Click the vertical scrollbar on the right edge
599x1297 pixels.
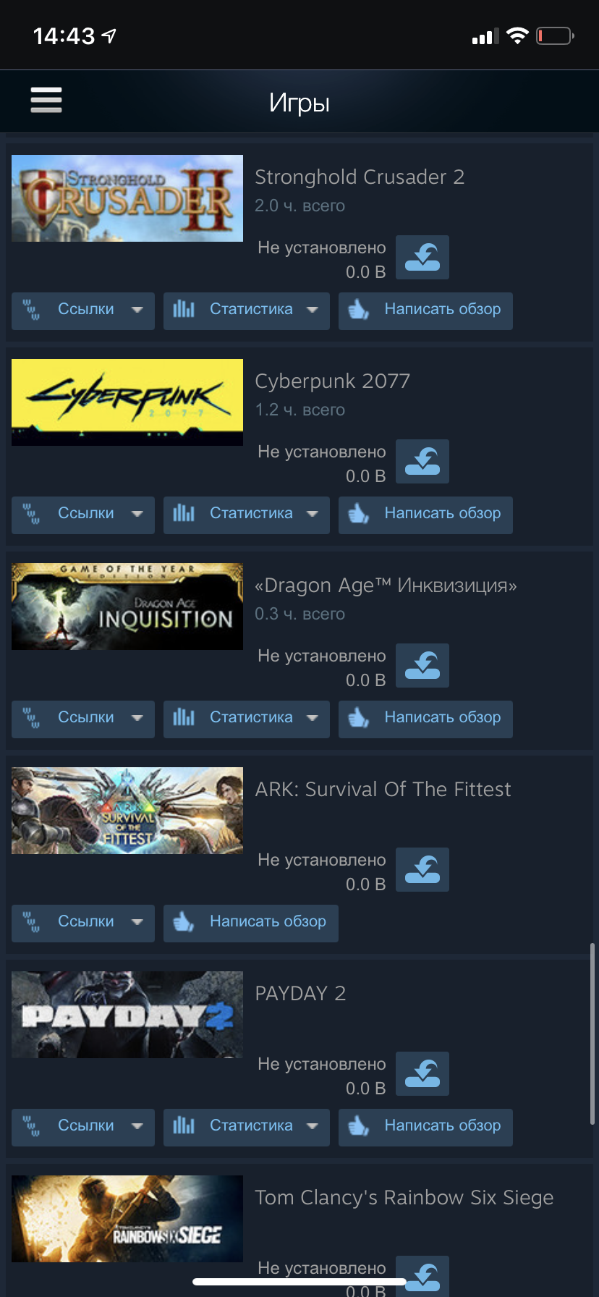pos(593,1034)
